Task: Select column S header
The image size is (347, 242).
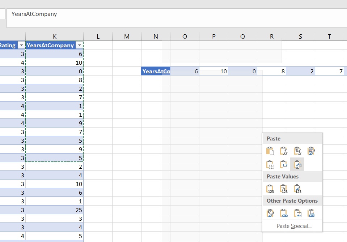Action: [301, 36]
